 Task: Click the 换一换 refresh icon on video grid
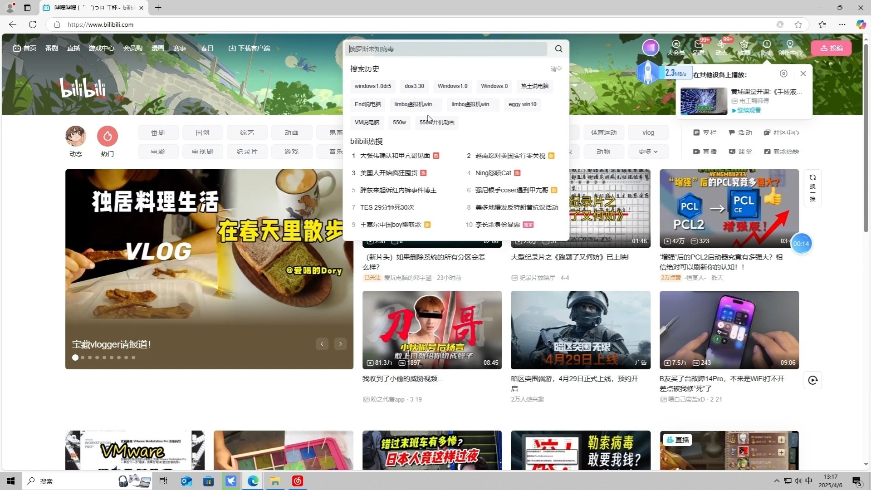pos(812,188)
